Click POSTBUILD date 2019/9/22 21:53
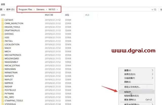Viewport: 162px width, 105px height. [x=53, y=90]
